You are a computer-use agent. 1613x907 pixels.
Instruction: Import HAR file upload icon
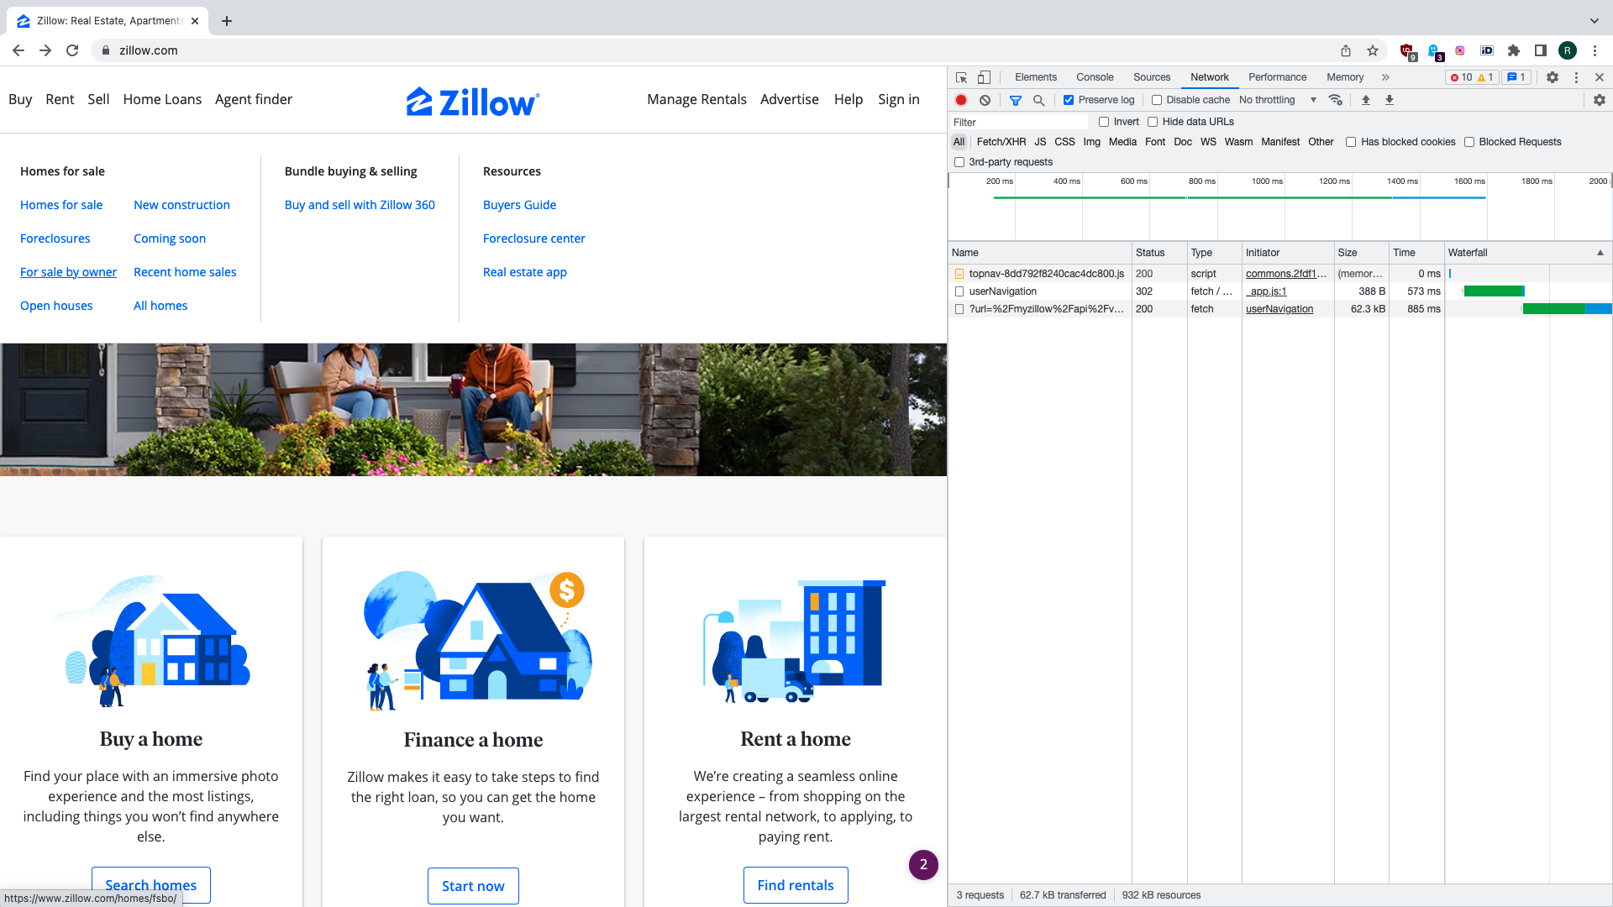coord(1366,100)
